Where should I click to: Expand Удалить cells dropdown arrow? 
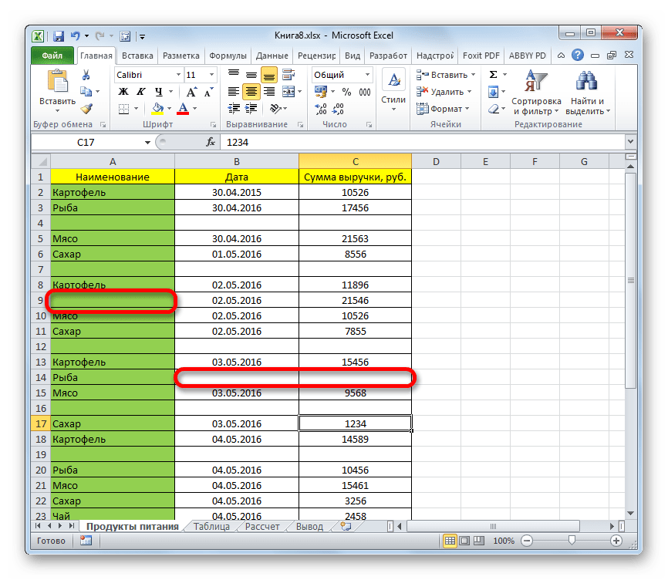click(470, 92)
